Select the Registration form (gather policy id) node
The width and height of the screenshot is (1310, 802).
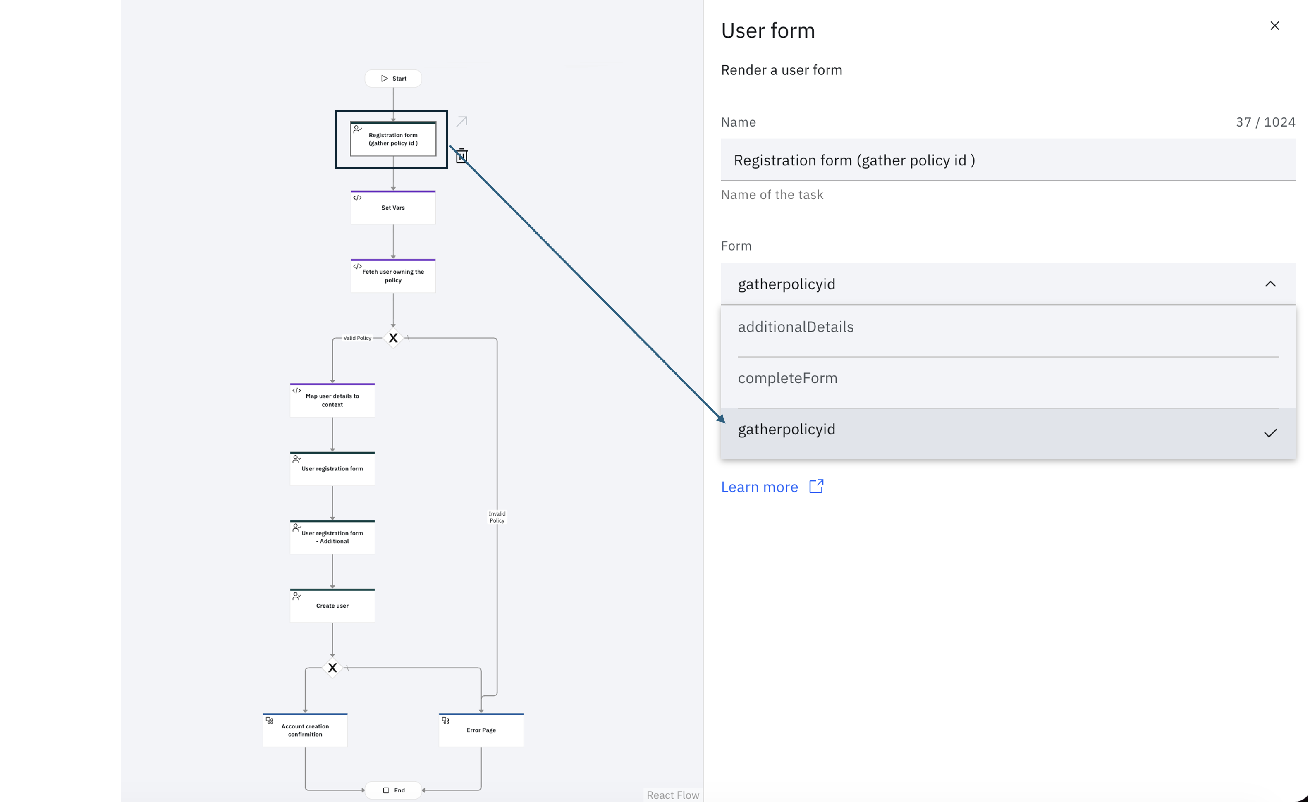[393, 139]
